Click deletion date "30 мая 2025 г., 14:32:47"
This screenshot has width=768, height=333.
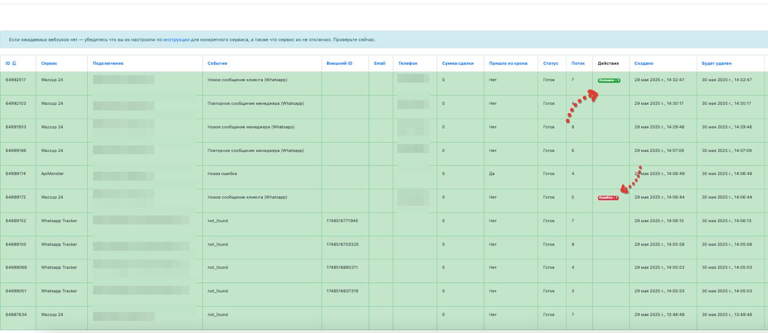point(727,80)
